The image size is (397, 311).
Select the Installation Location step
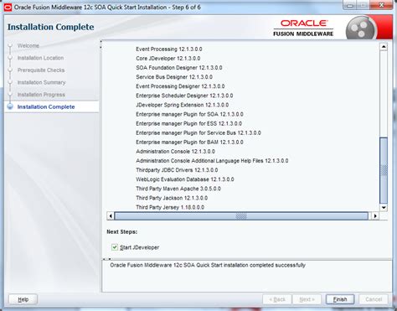pyautogui.click(x=40, y=58)
